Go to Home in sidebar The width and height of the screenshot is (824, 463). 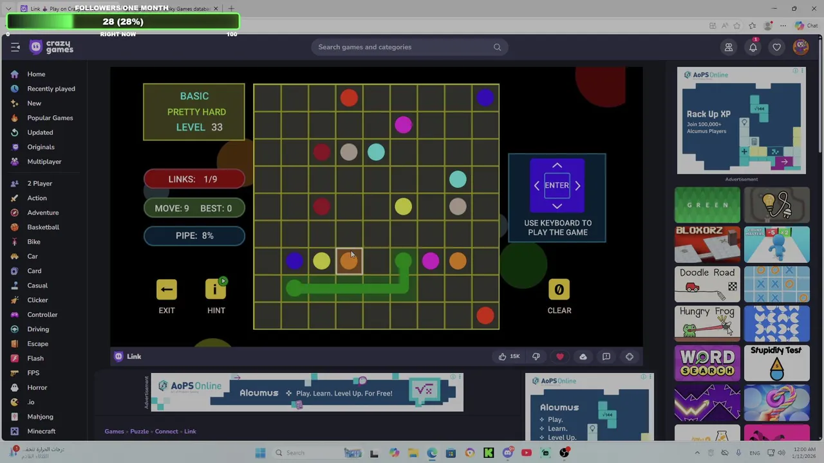pos(36,74)
